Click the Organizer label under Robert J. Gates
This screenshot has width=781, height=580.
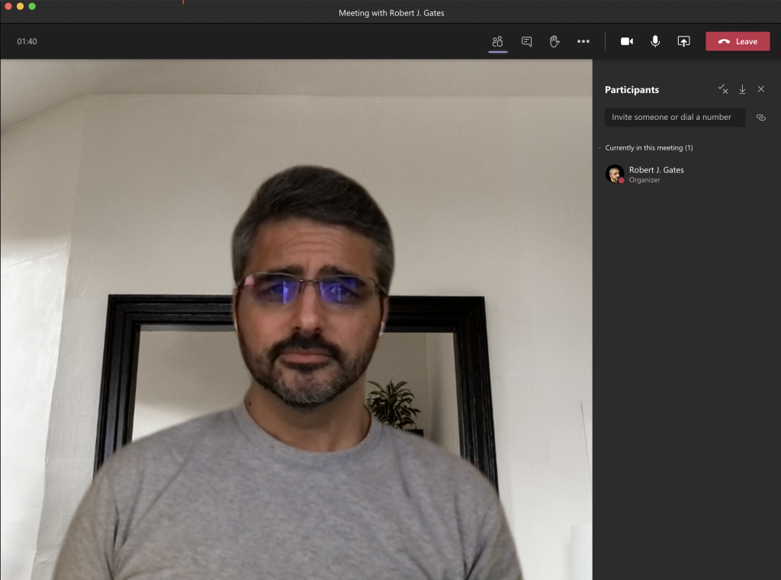pyautogui.click(x=644, y=180)
